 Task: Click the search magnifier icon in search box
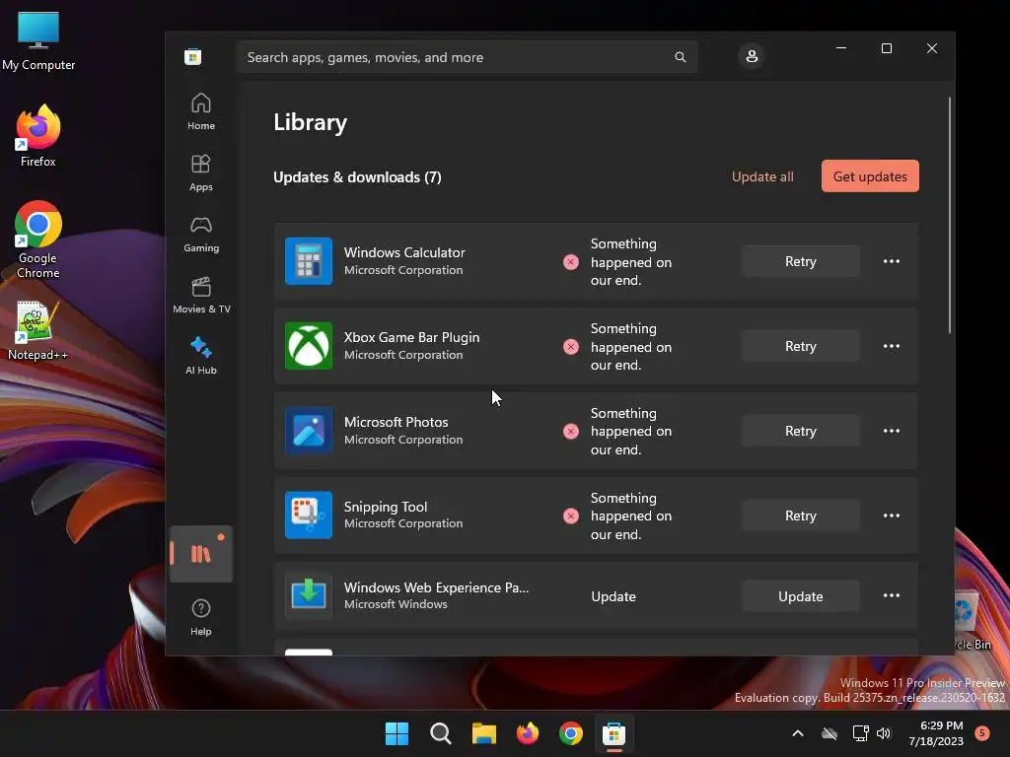pyautogui.click(x=681, y=57)
